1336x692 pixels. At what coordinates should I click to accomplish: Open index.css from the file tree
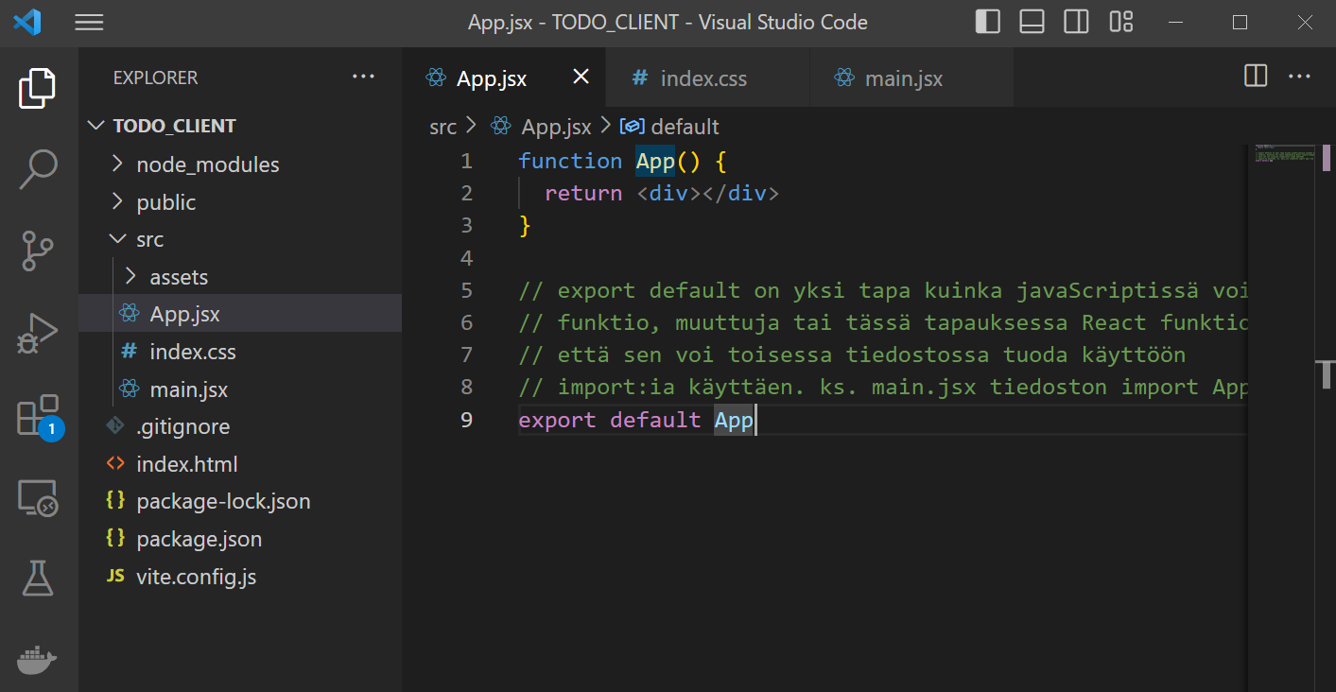(240, 352)
